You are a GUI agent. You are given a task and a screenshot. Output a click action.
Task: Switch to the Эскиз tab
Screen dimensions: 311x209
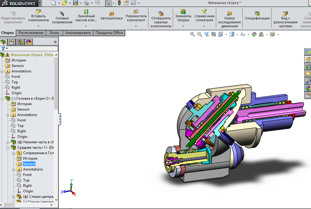click(54, 33)
